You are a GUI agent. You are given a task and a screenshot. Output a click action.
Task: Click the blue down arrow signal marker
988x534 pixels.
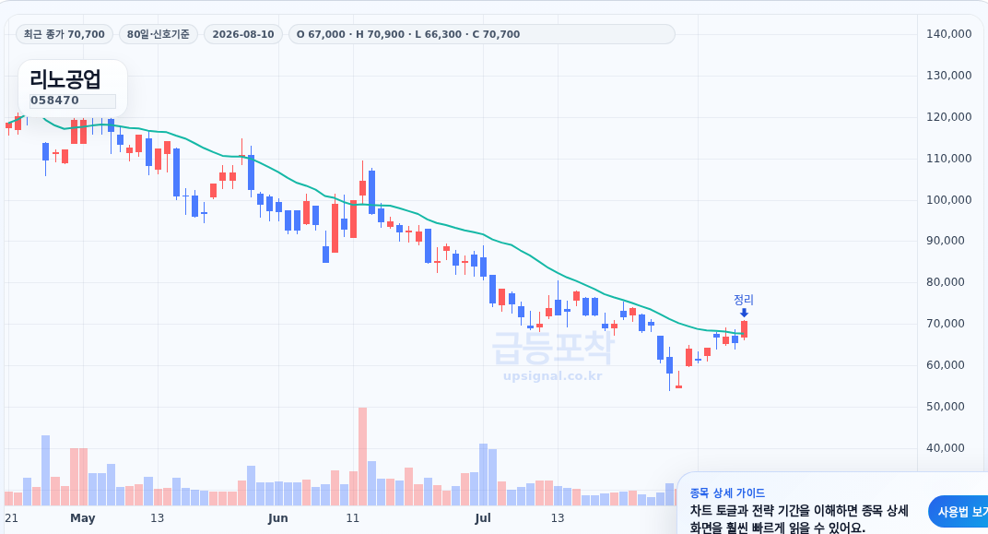coord(744,313)
